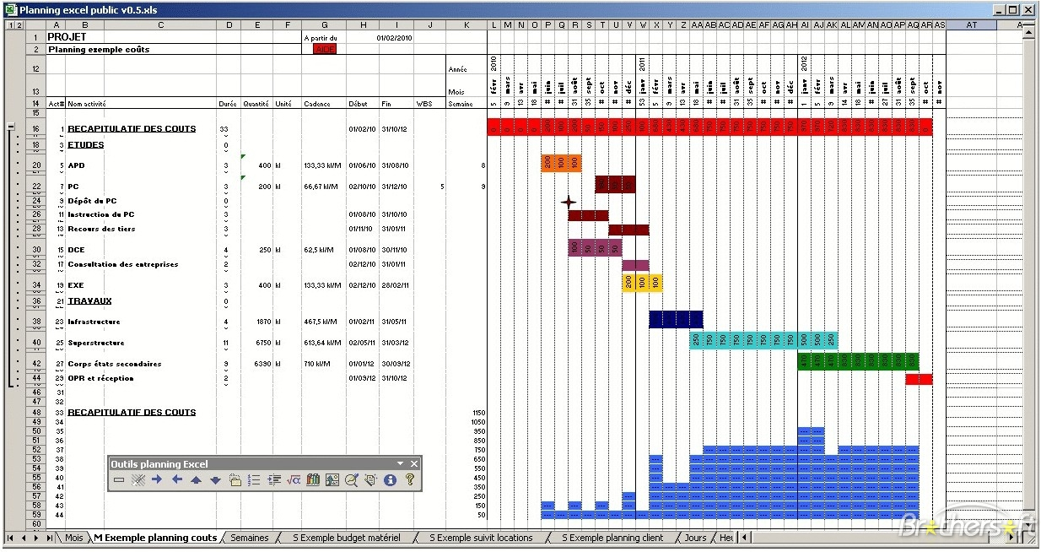This screenshot has height=552, width=1041.
Task: Click the horizontal scrollbar left arrow
Action: pos(744,538)
